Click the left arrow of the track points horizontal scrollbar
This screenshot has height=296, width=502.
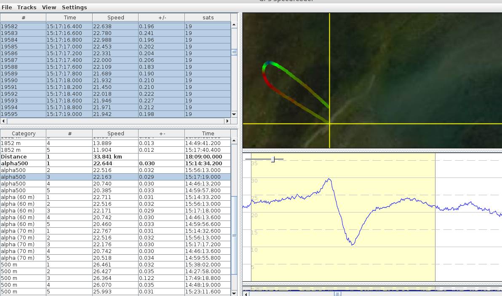pos(4,121)
